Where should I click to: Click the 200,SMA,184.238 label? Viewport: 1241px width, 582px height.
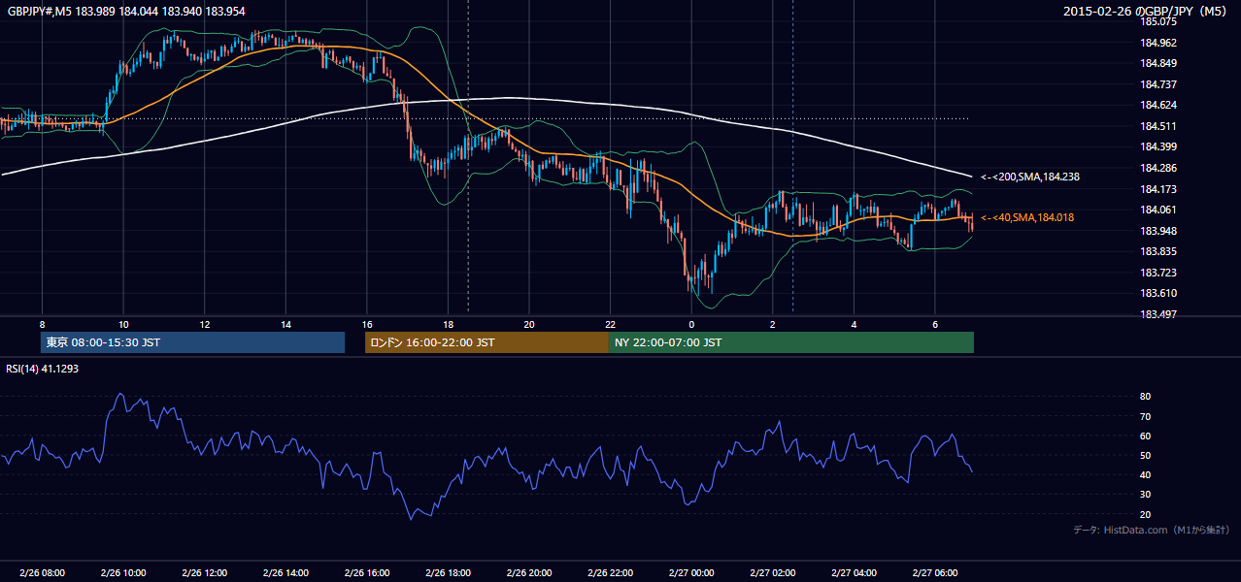coord(1030,177)
